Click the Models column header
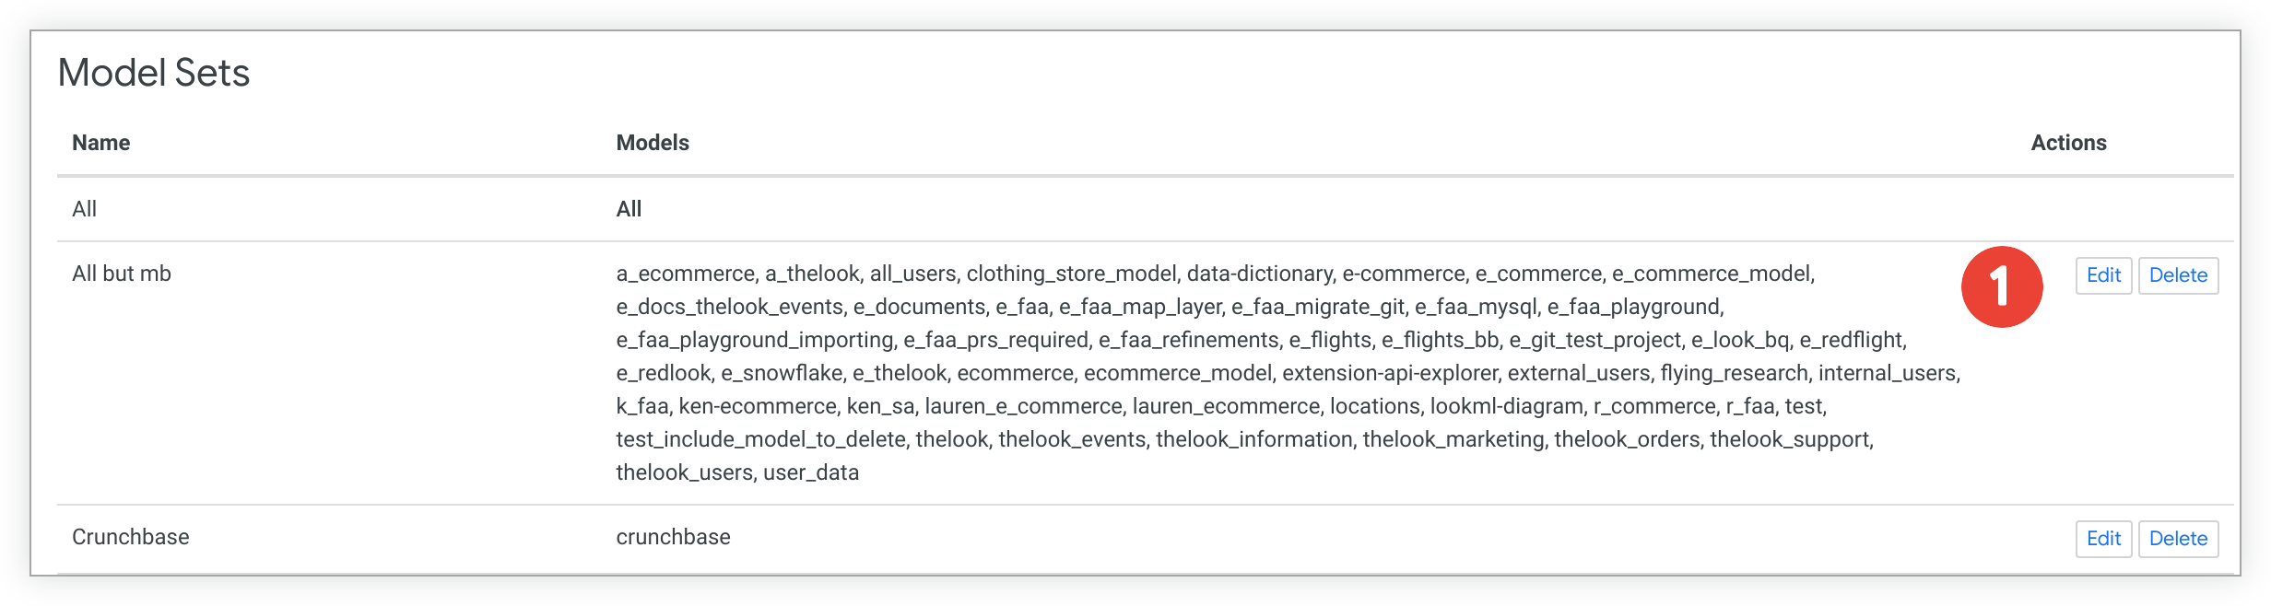Screen dimensions: 2271x606 653,143
